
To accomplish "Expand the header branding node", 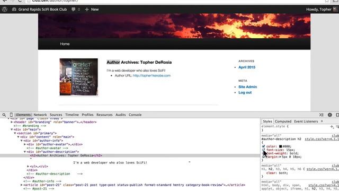I will 12,122.
